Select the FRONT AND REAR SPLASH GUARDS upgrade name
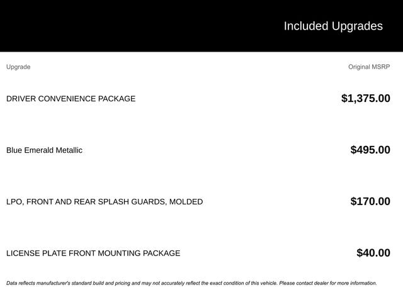403x302 pixels. pyautogui.click(x=105, y=202)
